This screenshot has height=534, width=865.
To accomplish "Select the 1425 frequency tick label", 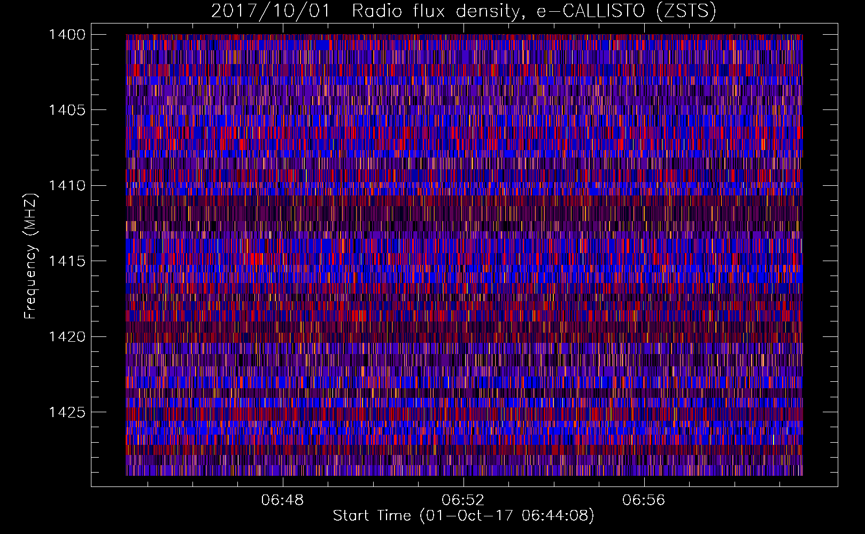I will tap(67, 412).
